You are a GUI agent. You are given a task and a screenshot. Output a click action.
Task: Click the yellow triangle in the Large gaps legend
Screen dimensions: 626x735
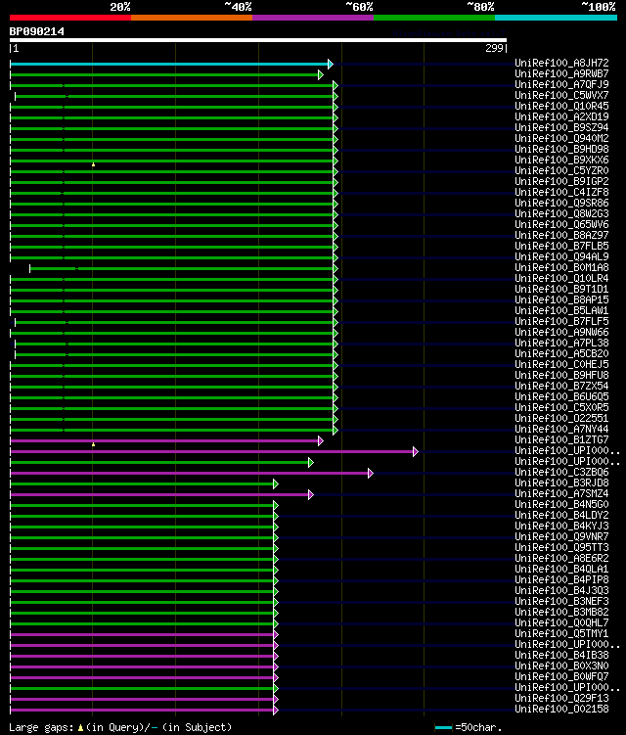(x=80, y=727)
